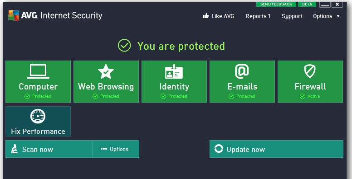Click the Fix Performance gauge icon

pos(38,116)
